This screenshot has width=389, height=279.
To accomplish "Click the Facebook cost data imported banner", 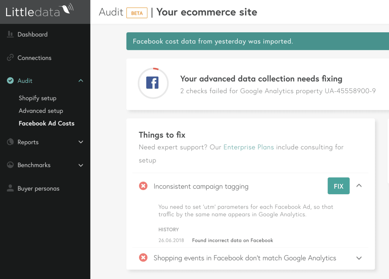I will 258,41.
